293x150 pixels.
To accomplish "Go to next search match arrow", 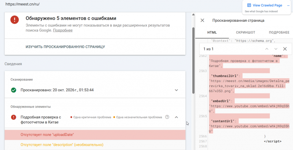I will [x=276, y=49].
